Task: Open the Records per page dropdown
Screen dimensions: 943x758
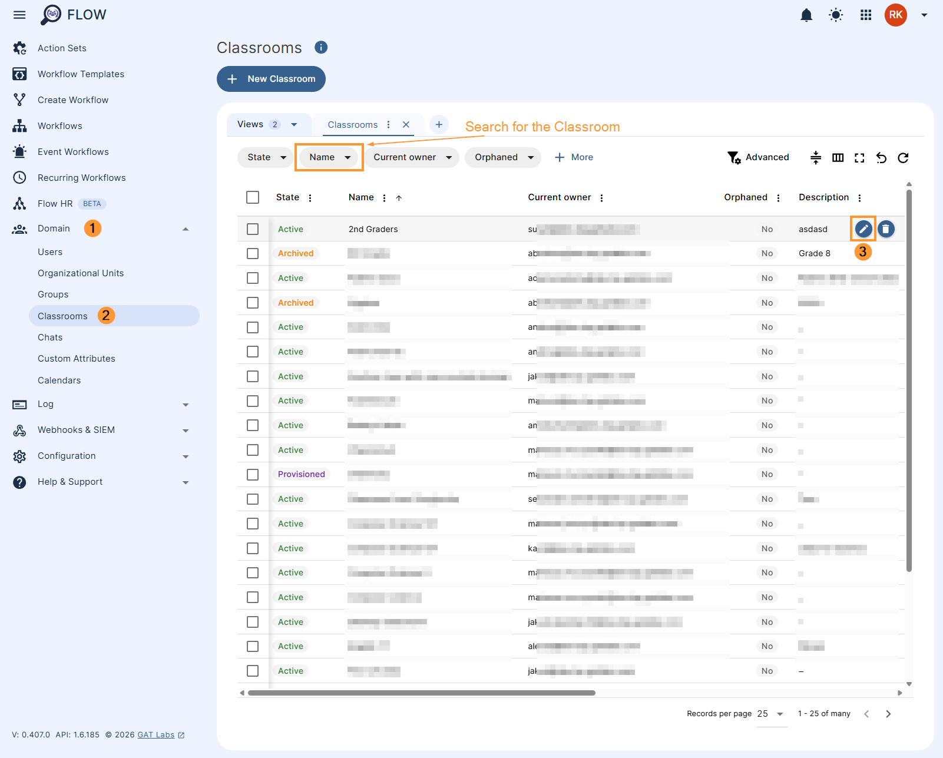Action: tap(771, 714)
